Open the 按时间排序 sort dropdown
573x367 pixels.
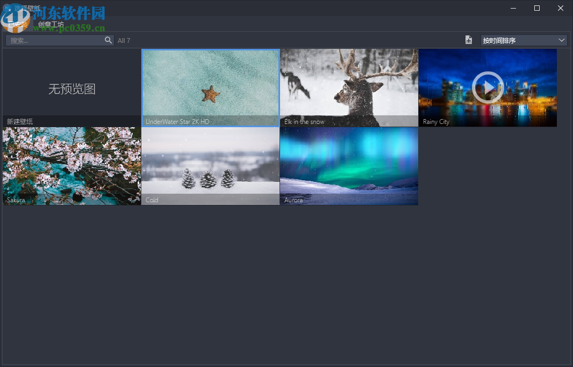[524, 40]
